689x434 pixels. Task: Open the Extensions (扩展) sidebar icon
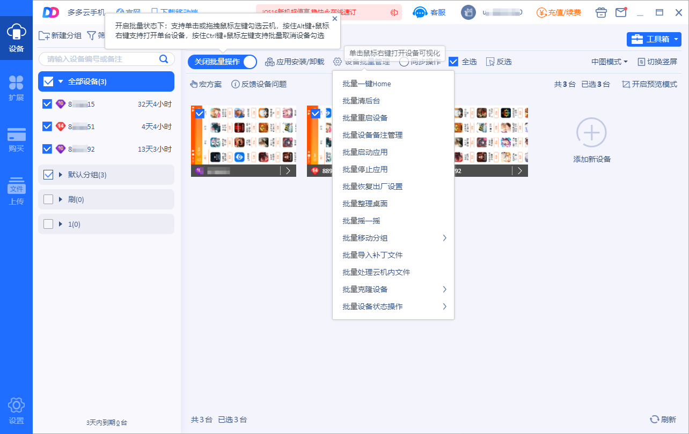(16, 88)
